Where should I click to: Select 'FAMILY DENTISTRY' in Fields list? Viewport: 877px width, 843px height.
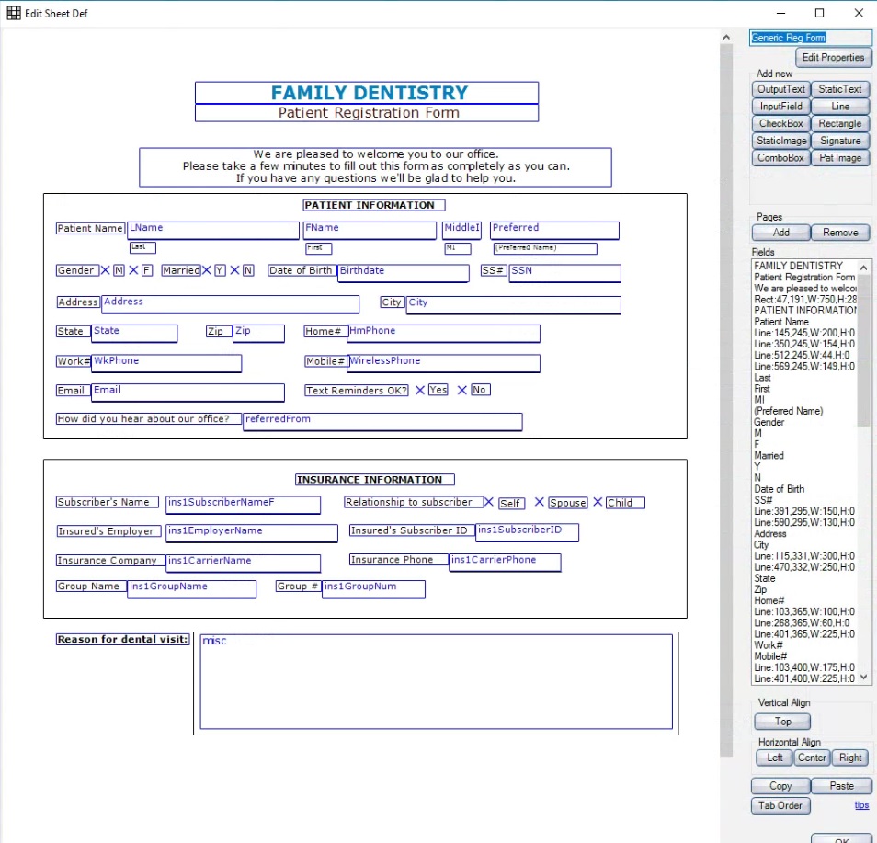point(798,266)
